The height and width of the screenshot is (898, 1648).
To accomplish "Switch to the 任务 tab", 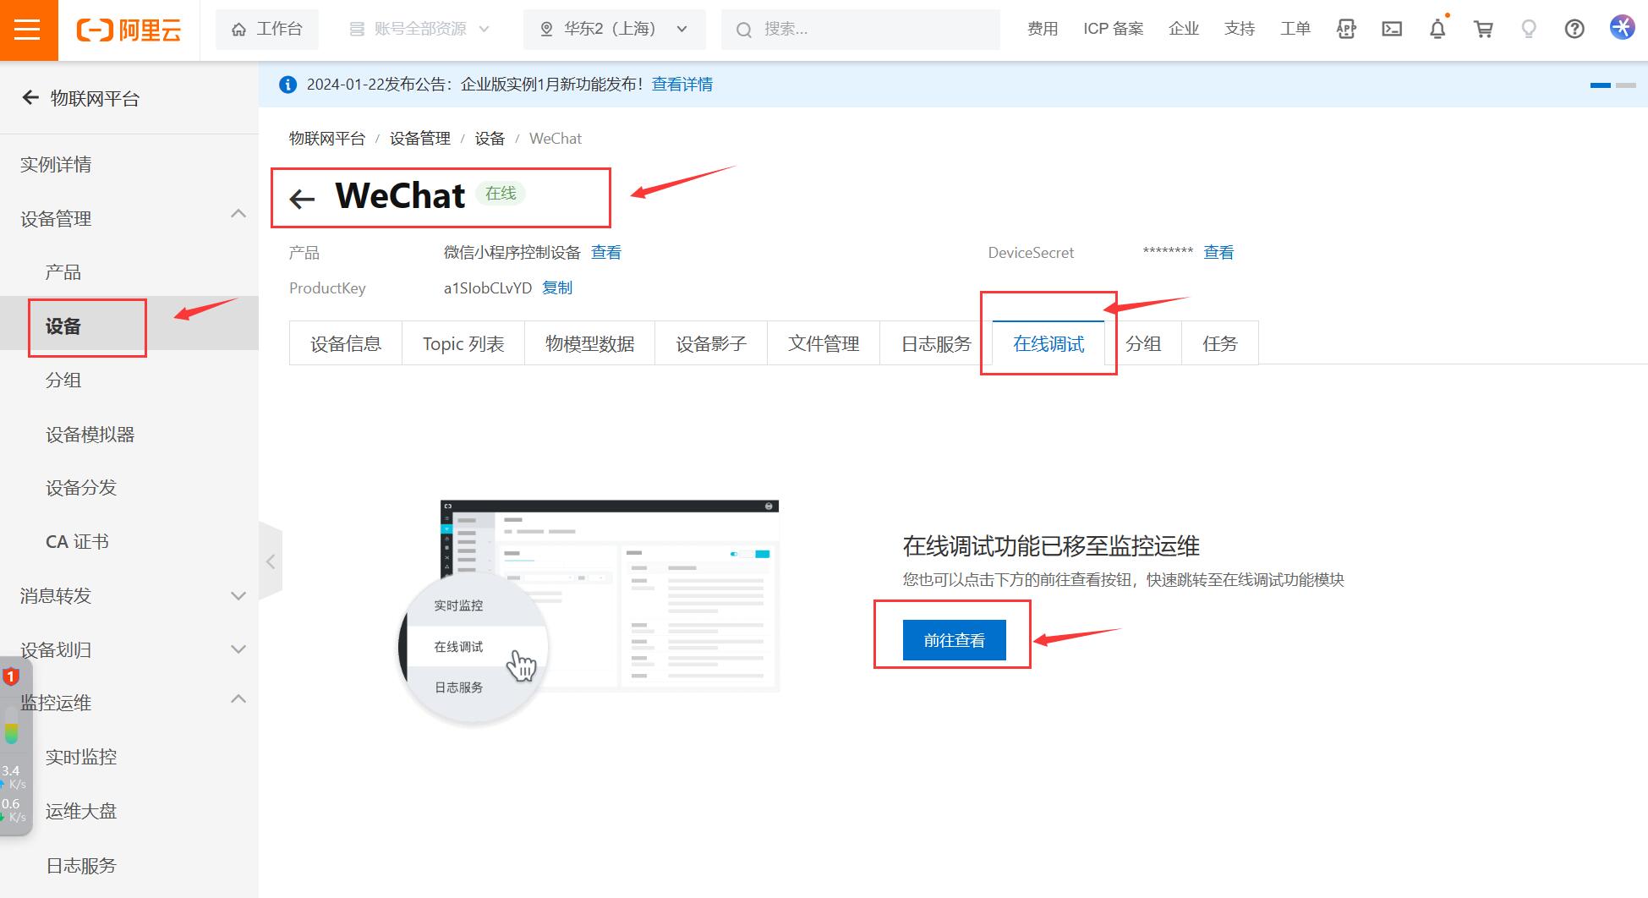I will [x=1220, y=344].
